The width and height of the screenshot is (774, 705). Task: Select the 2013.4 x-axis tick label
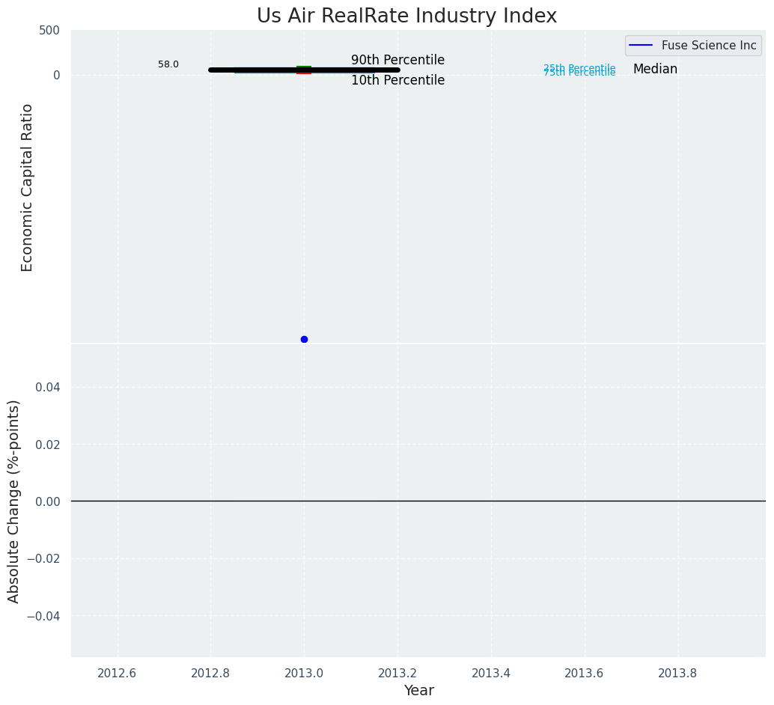point(491,673)
